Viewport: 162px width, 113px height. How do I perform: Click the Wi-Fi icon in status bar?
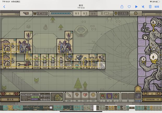(x=151, y=2)
